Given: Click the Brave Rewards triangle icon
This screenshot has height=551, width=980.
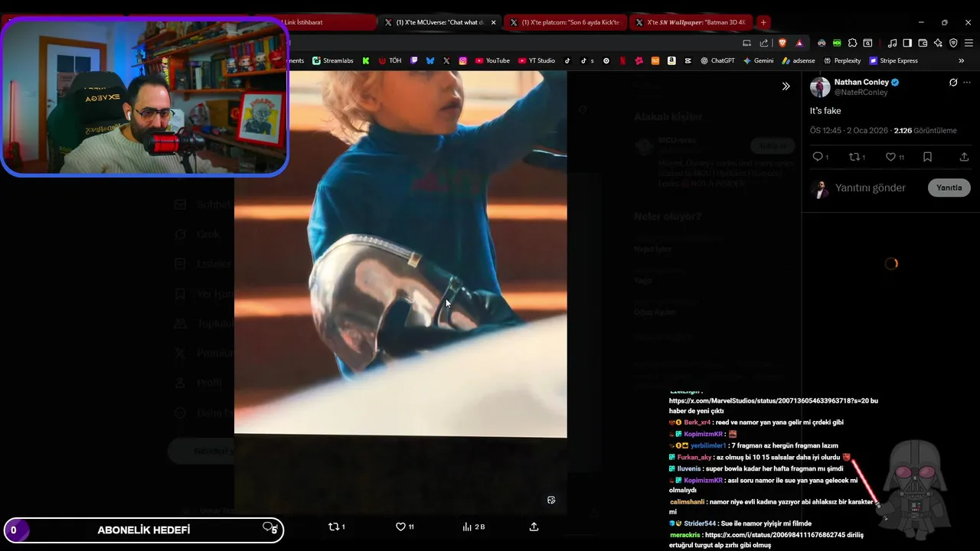Looking at the screenshot, I should pos(799,43).
